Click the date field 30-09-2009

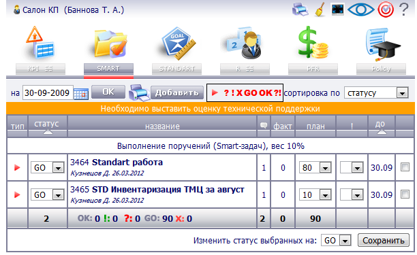click(x=47, y=93)
